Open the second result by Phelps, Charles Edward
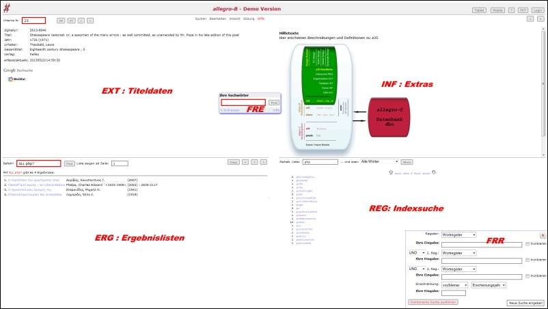The image size is (548, 309). (x=36, y=185)
